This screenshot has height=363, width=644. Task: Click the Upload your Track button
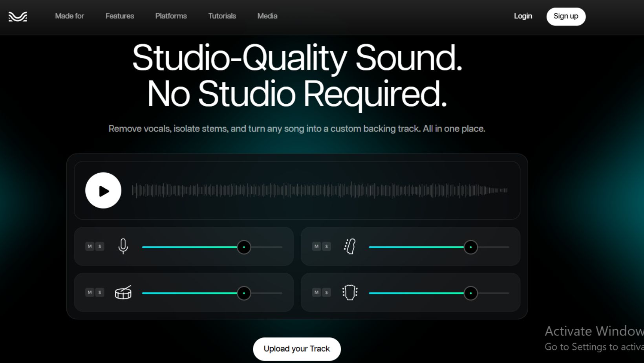coord(296,348)
